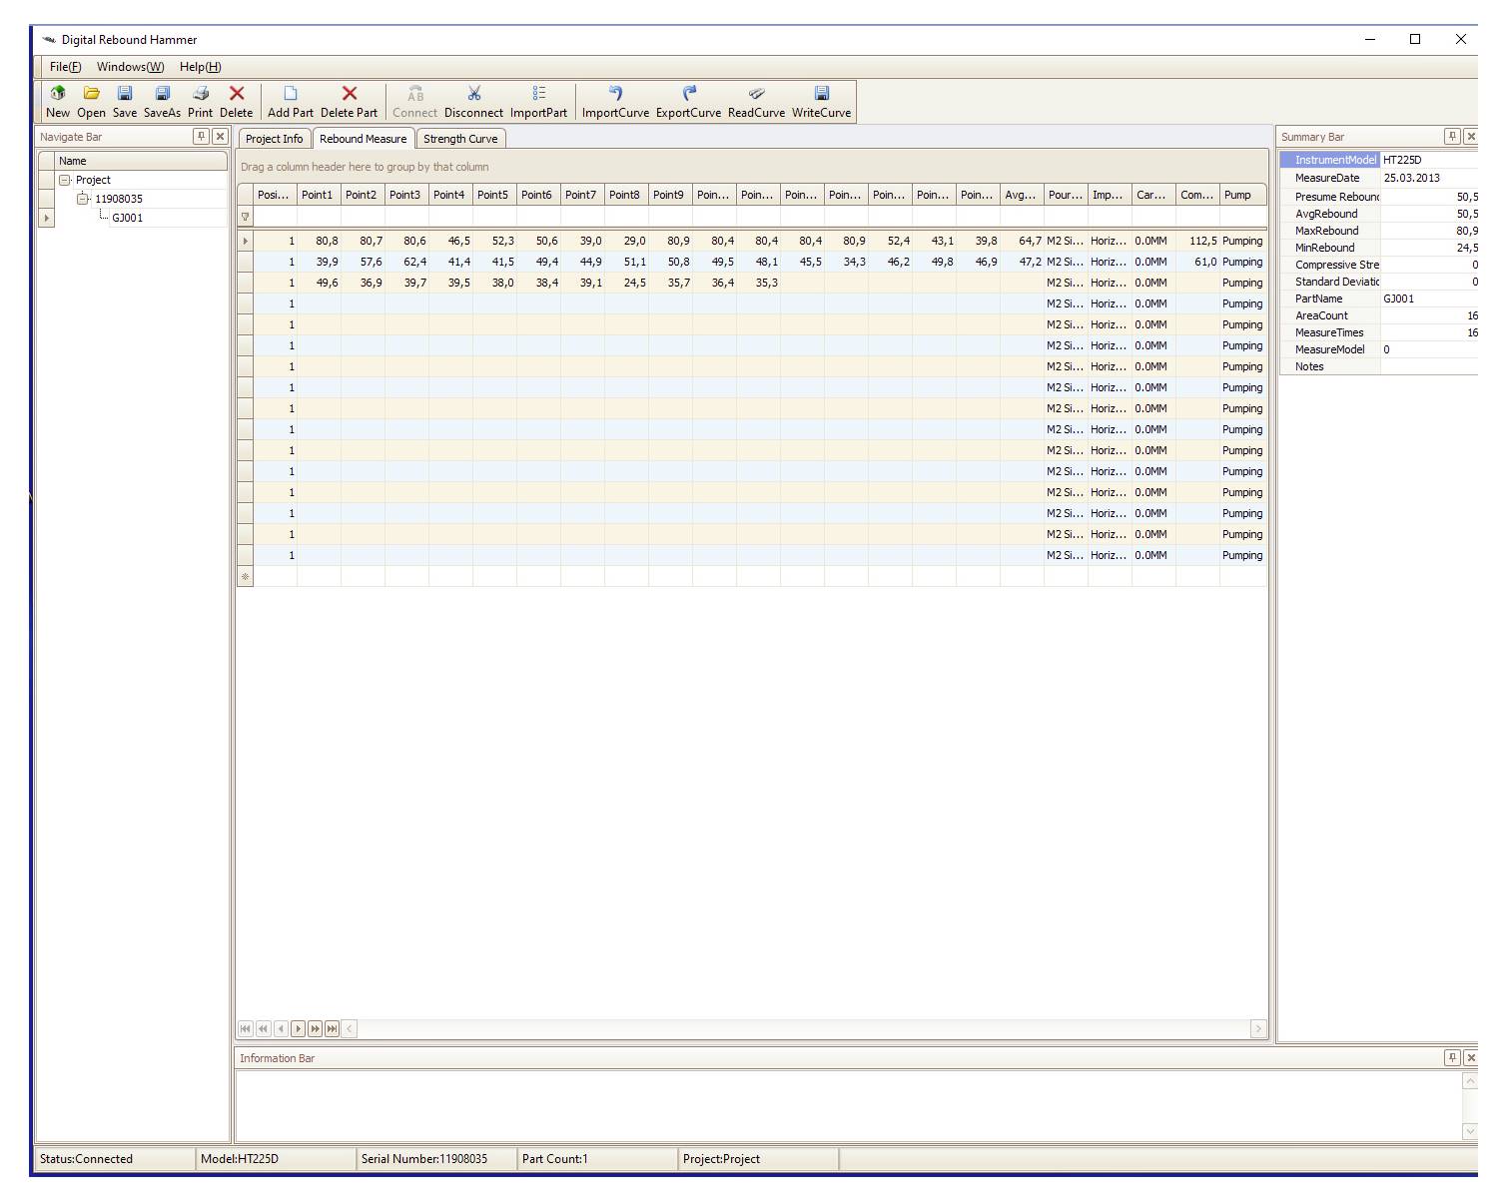Image resolution: width=1507 pixels, height=1200 pixels.
Task: Click the Name column header in Navigate Bar
Action: (x=141, y=161)
